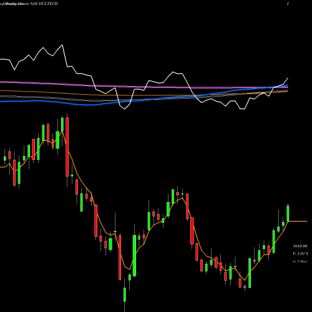This screenshot has height=312, width=312.
Task: Select the lowest green candle at the chart bottom
Action: point(125,294)
